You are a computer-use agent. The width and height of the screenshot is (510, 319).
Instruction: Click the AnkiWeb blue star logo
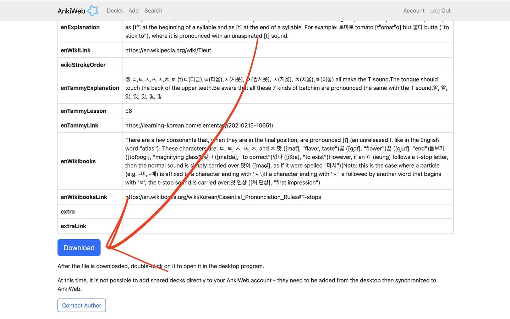pyautogui.click(x=93, y=11)
